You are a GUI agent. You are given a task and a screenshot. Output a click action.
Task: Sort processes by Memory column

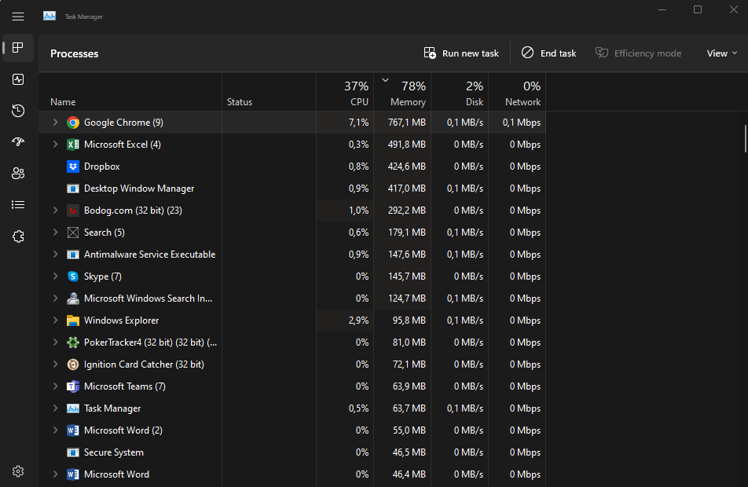[x=402, y=92]
